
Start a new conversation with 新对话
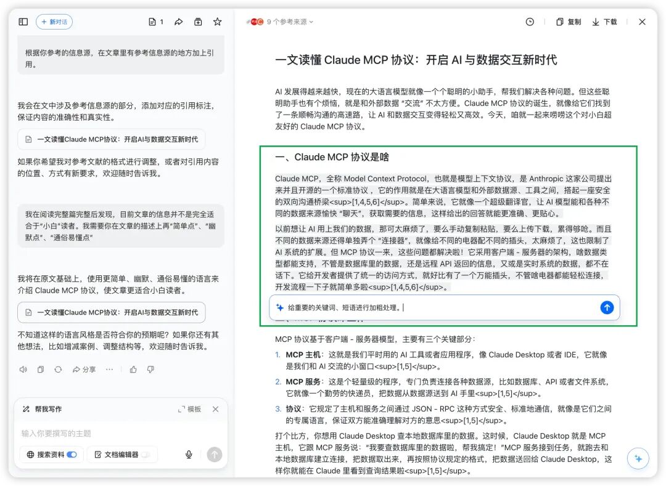coord(54,22)
